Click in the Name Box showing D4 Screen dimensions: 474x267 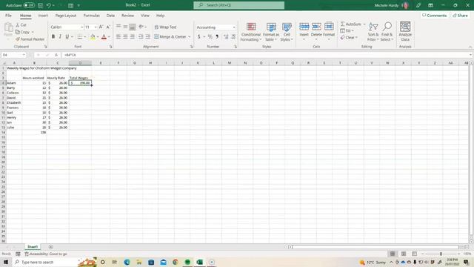(x=13, y=55)
